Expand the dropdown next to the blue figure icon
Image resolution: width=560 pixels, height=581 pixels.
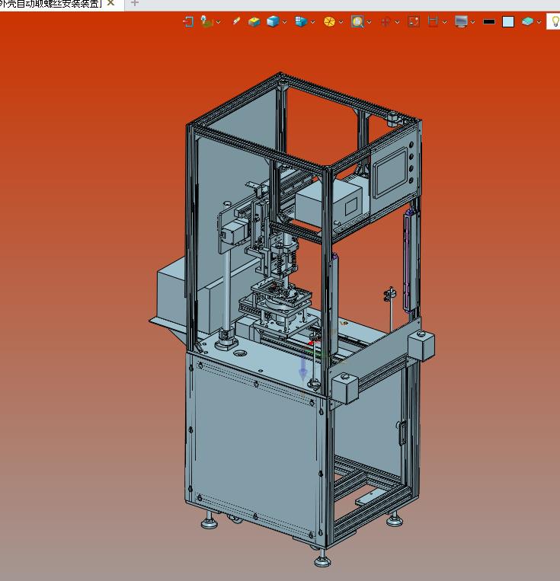click(219, 22)
